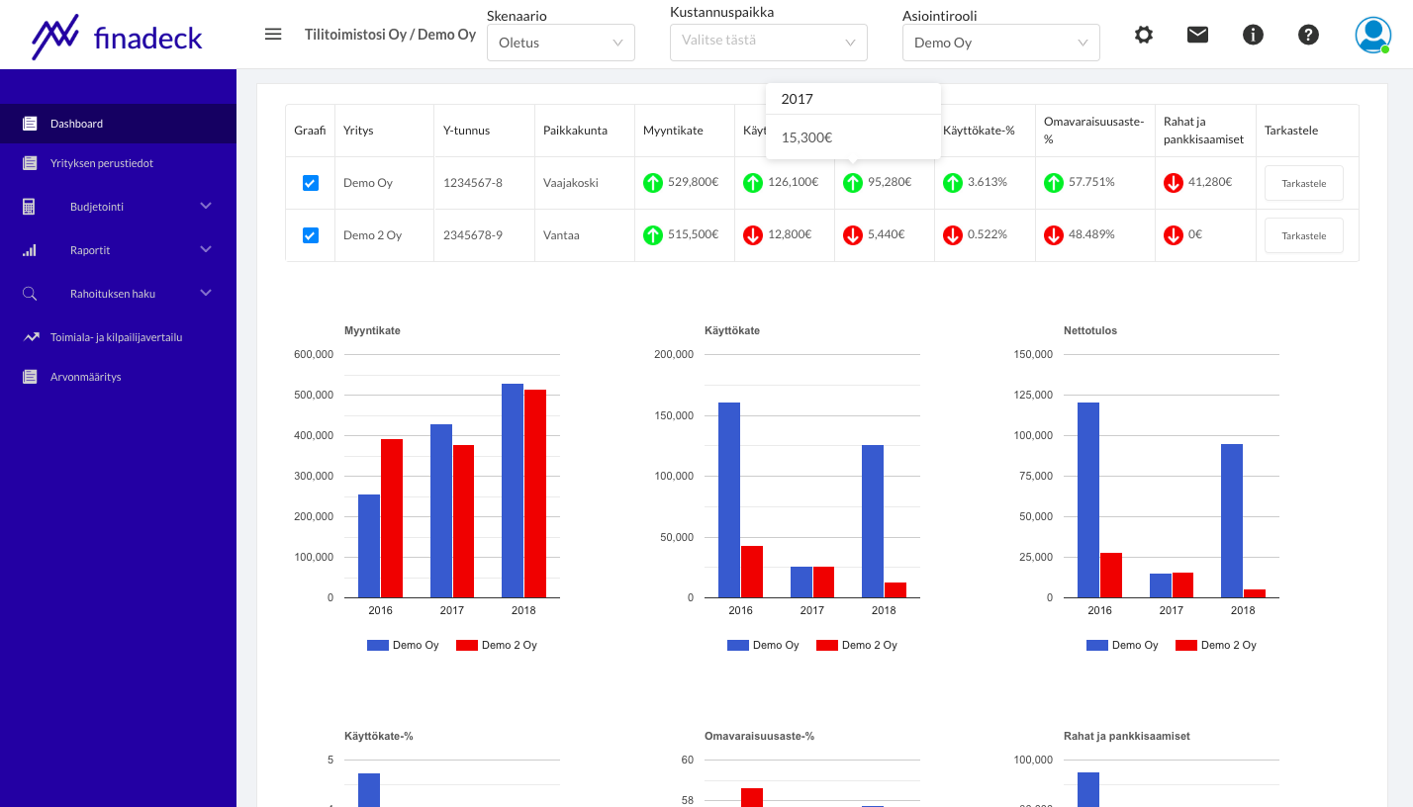Open Arvonmääritys menu item
Image resolution: width=1413 pixels, height=807 pixels.
point(118,377)
